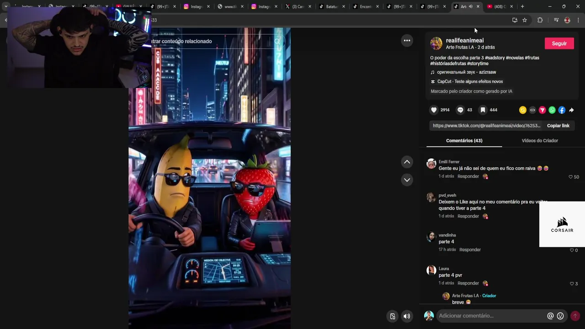Bookmark this page with the star icon
Screen dimensions: 585x329
tap(525, 20)
